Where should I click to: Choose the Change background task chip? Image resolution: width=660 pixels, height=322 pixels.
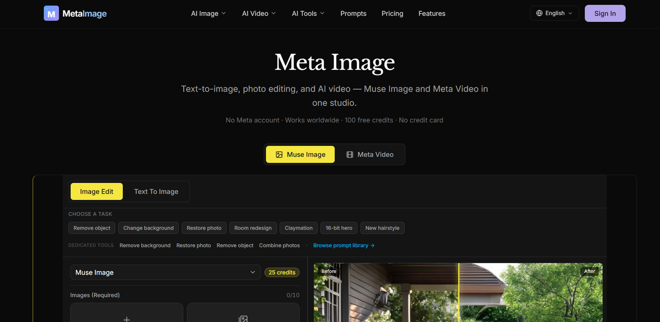(x=148, y=228)
